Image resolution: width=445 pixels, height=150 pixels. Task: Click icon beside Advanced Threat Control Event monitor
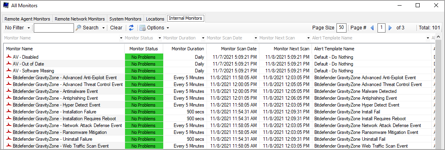coord(9,84)
